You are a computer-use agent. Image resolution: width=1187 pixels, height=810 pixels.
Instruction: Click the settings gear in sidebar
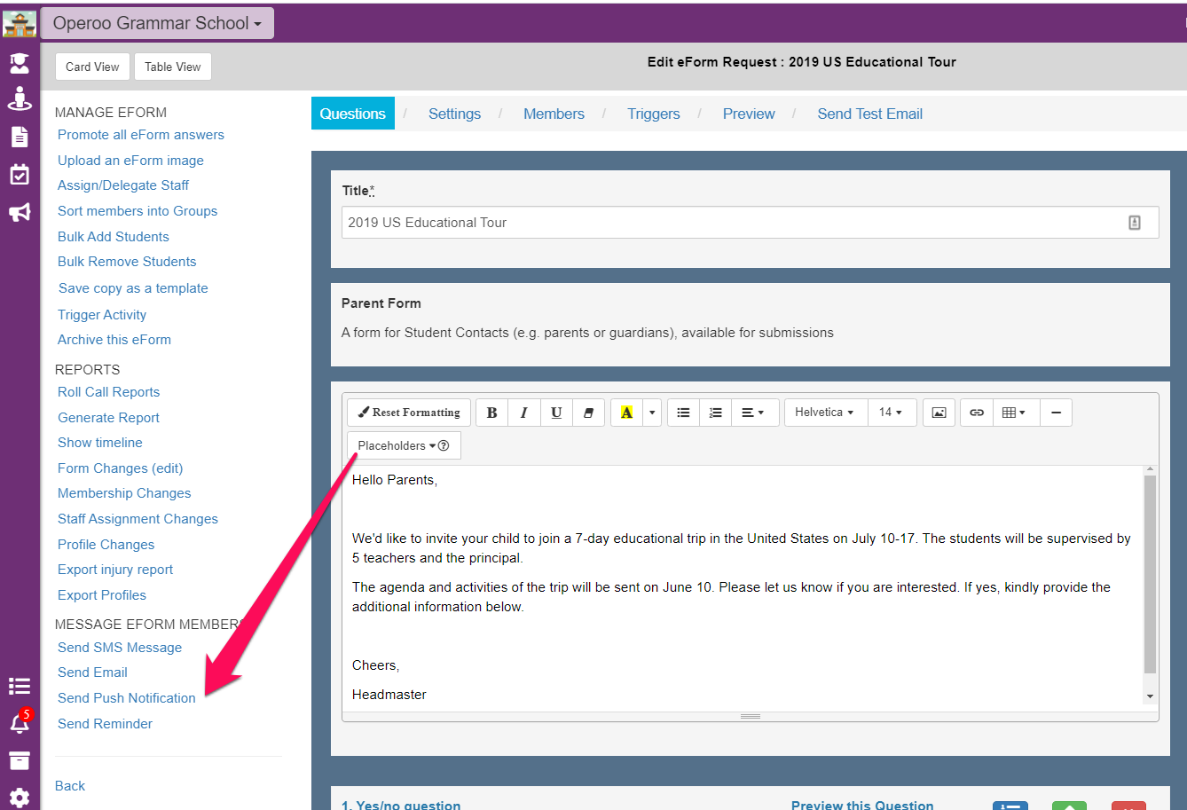click(x=20, y=797)
